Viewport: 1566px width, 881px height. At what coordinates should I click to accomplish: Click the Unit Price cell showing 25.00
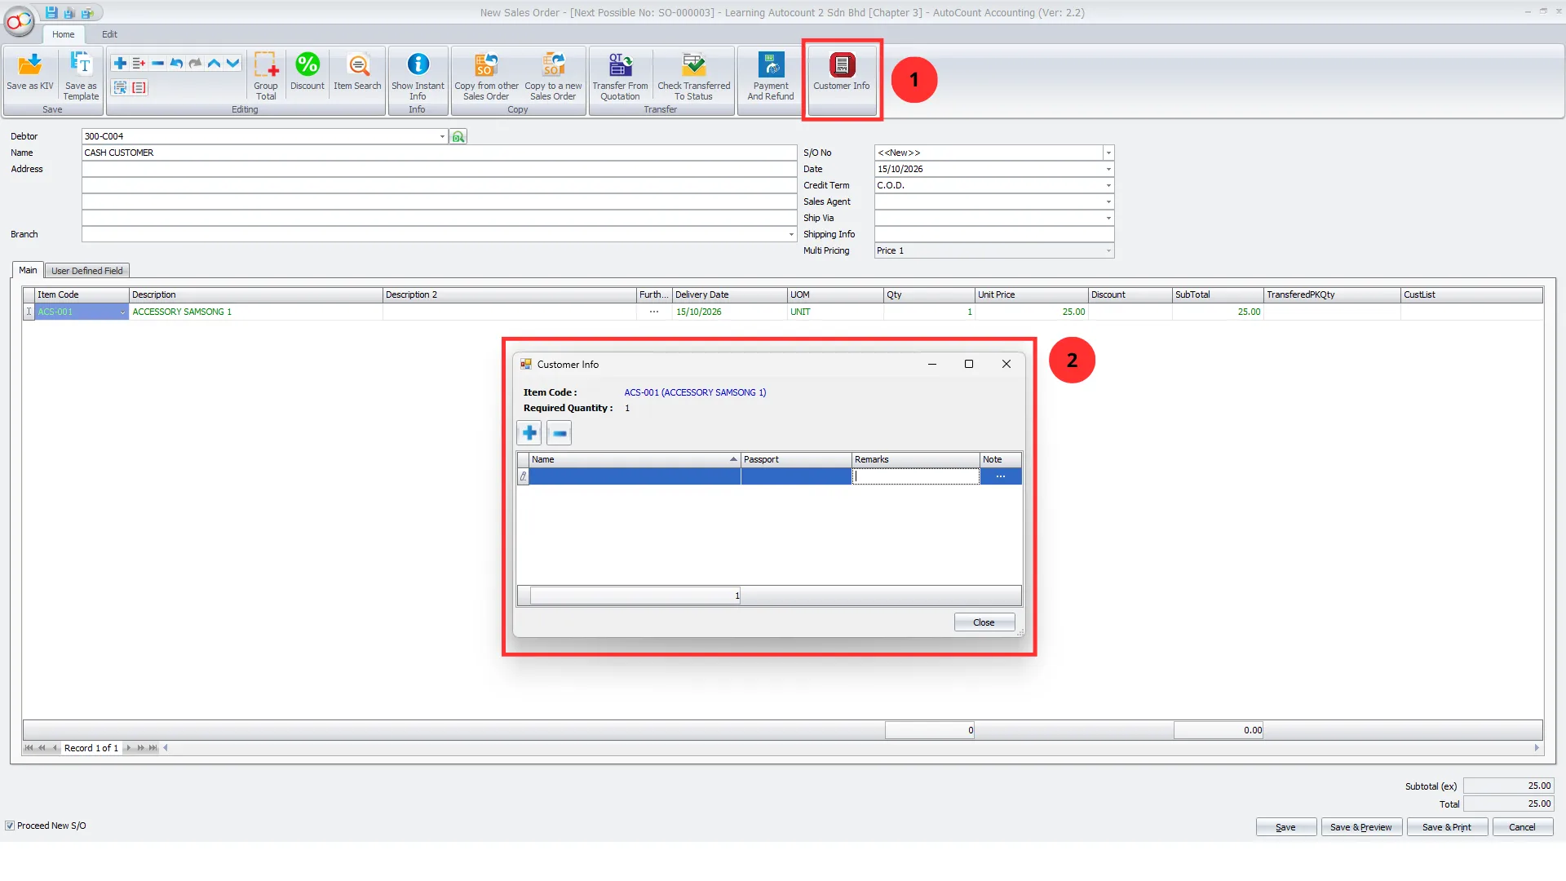[x=1031, y=312]
